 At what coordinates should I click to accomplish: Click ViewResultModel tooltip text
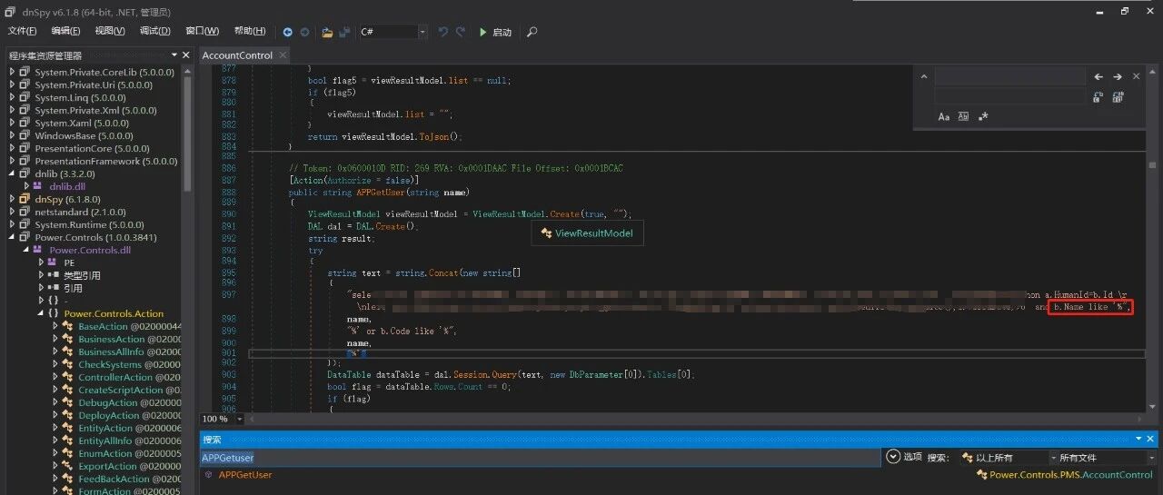click(x=594, y=233)
